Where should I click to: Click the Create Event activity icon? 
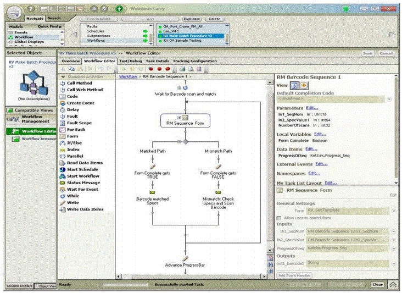tap(62, 103)
